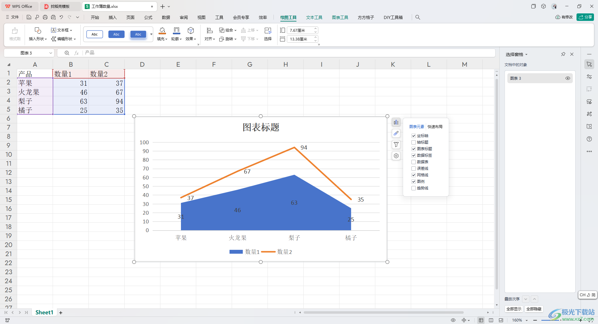Open the properties sliders sidebar icon
This screenshot has width=598, height=324.
[589, 77]
